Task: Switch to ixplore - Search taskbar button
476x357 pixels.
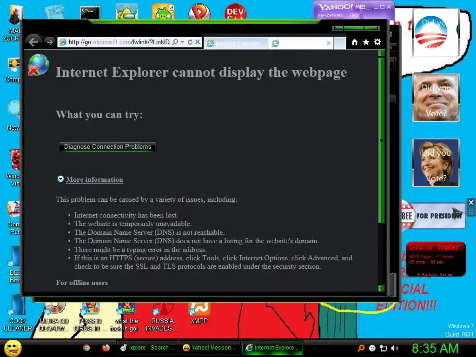Action: tap(147, 348)
